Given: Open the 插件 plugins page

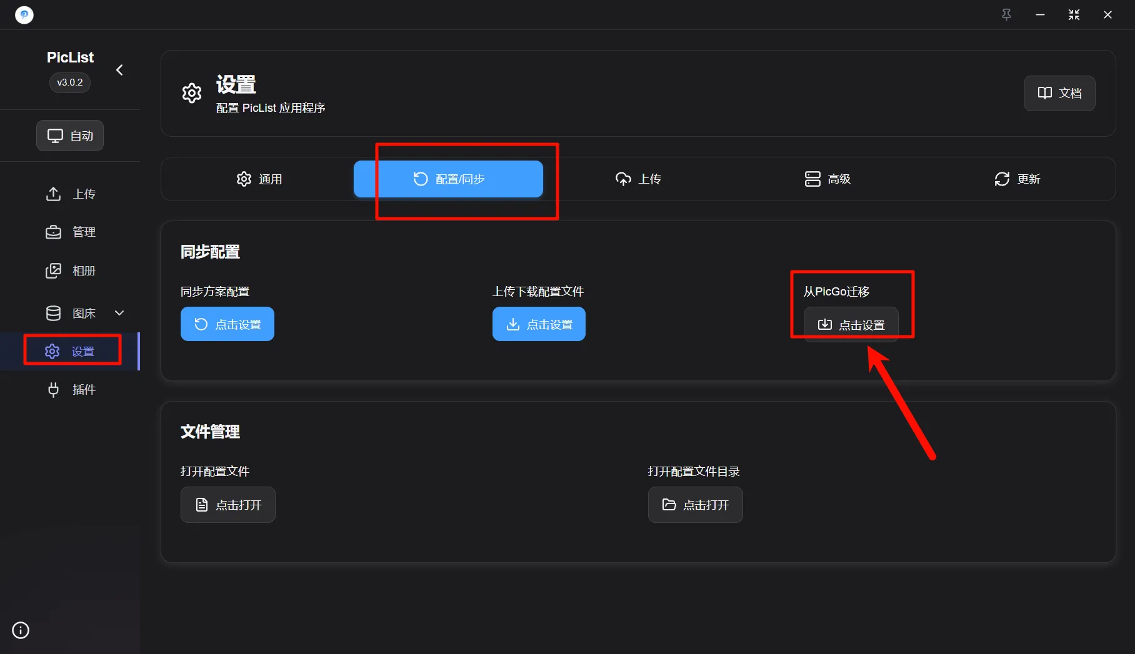Looking at the screenshot, I should pyautogui.click(x=71, y=390).
